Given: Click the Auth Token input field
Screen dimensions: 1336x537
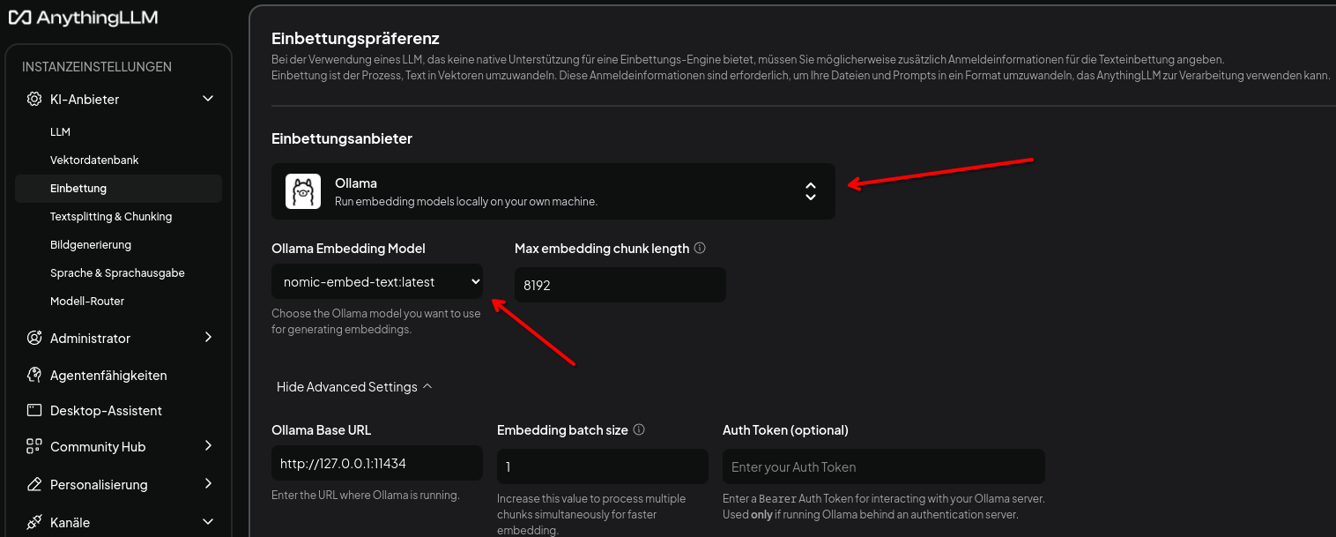Looking at the screenshot, I should pyautogui.click(x=884, y=466).
